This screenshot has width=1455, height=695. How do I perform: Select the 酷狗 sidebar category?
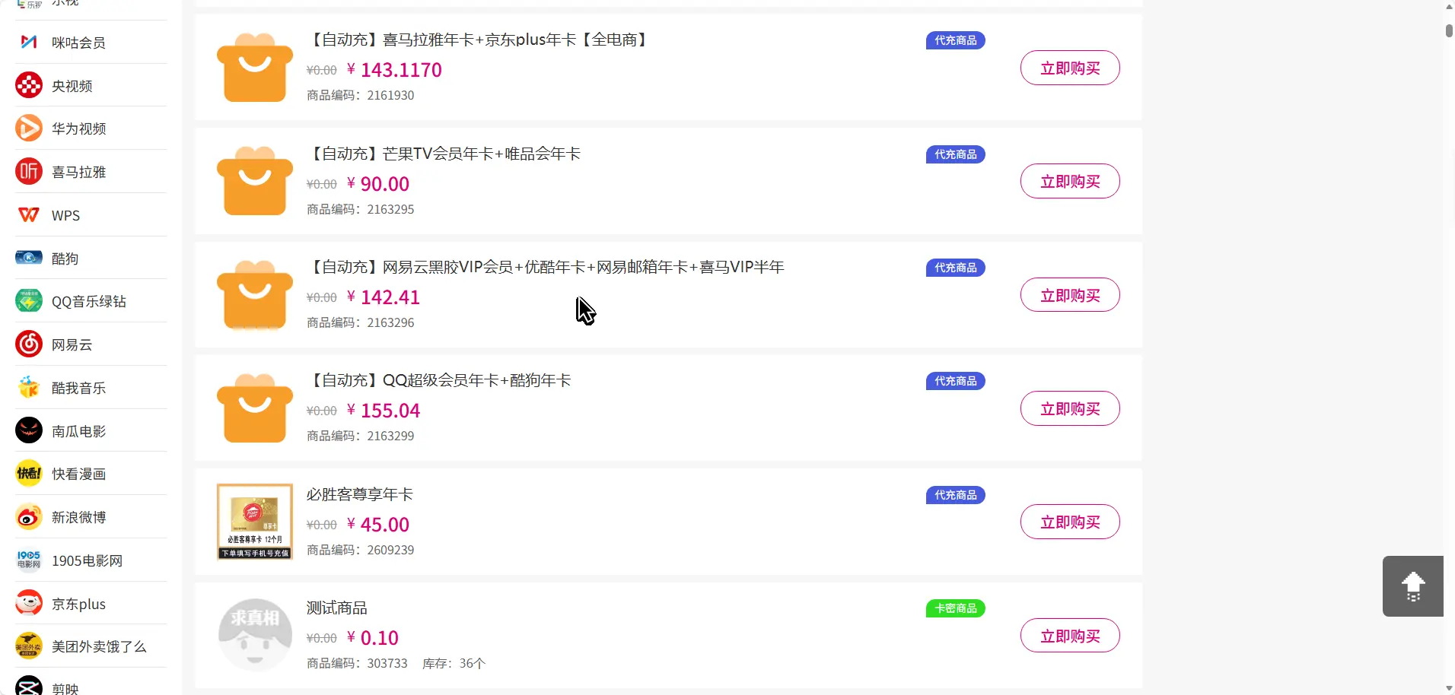click(65, 259)
